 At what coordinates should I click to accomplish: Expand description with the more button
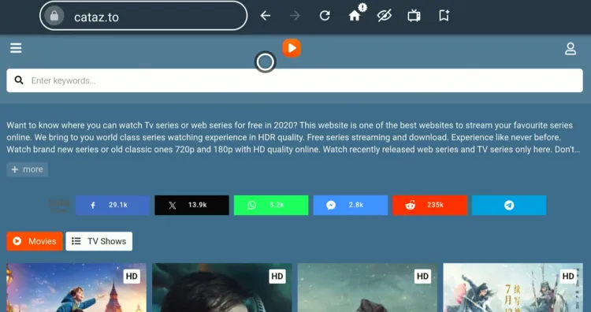27,169
